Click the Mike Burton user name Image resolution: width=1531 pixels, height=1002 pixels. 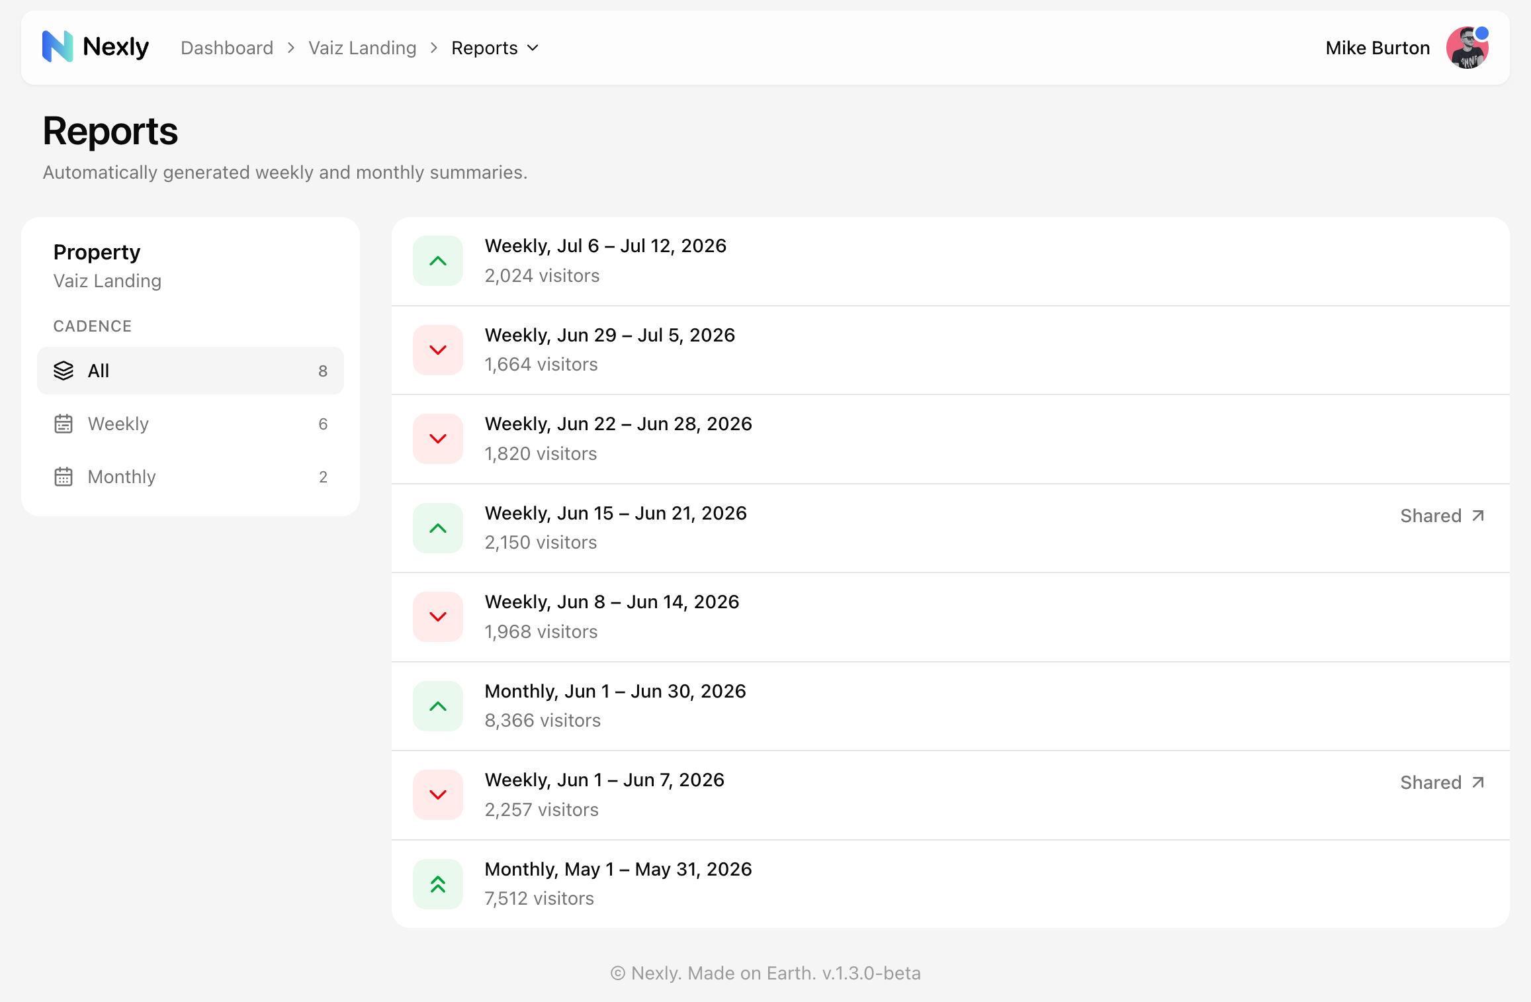point(1378,48)
